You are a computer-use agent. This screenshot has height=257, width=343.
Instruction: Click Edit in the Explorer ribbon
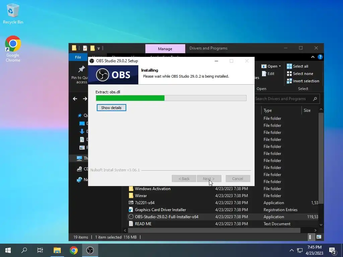click(268, 74)
